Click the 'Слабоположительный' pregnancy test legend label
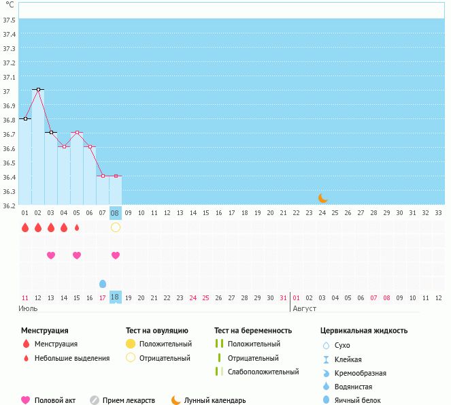 (263, 372)
